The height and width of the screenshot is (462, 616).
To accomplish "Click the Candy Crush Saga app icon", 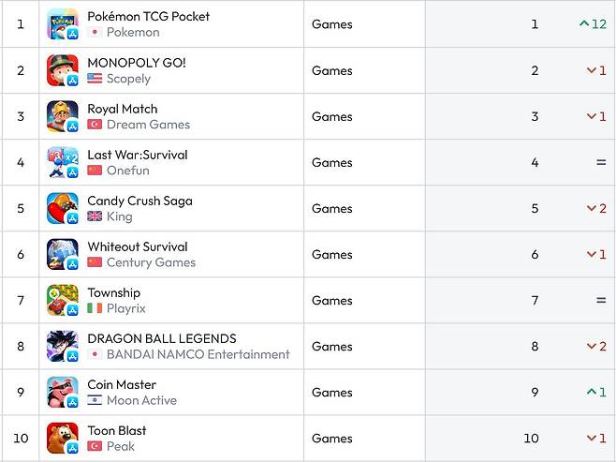I will tap(63, 208).
